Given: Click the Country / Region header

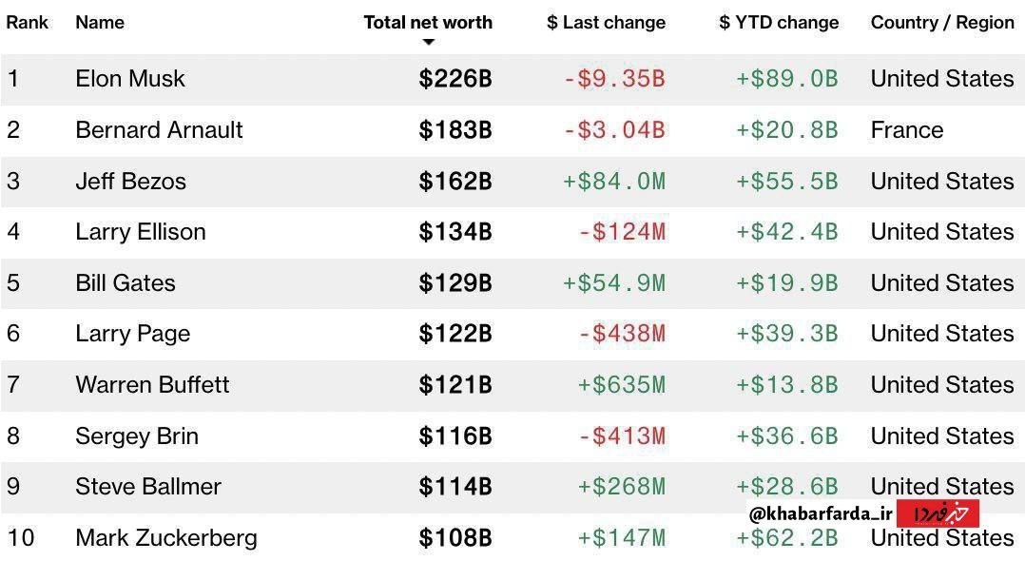Looking at the screenshot, I should click(942, 22).
